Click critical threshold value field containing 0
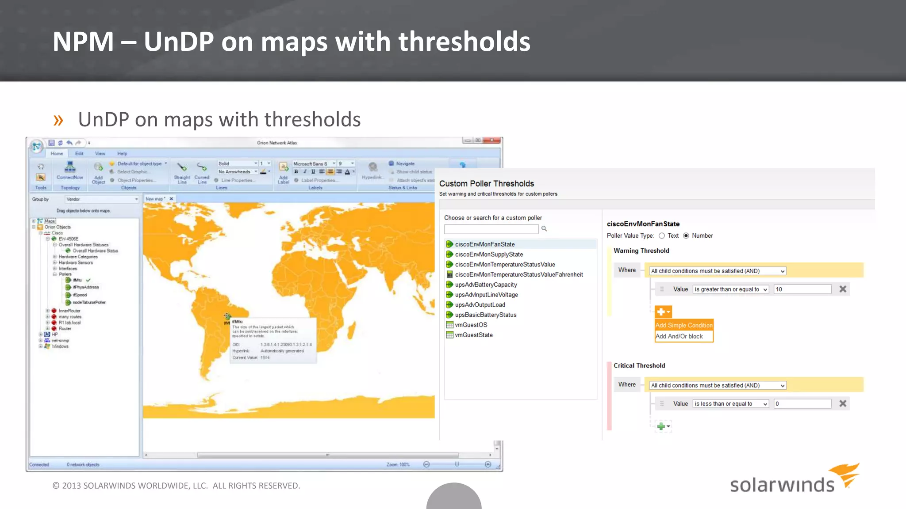 tap(802, 404)
